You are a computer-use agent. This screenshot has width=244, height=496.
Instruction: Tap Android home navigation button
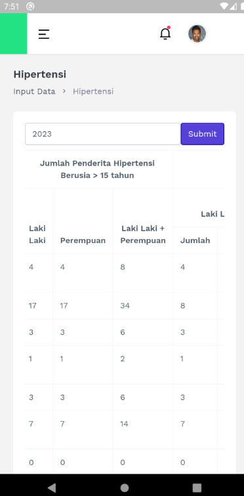point(125,487)
